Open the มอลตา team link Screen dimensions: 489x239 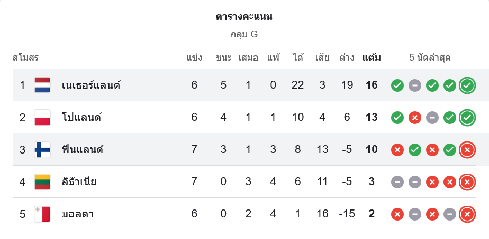78,214
